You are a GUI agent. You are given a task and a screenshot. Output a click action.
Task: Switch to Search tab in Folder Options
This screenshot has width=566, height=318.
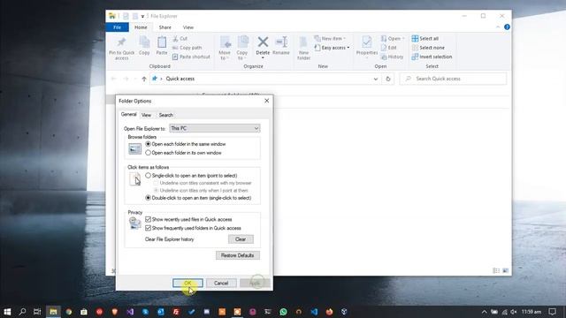[166, 115]
